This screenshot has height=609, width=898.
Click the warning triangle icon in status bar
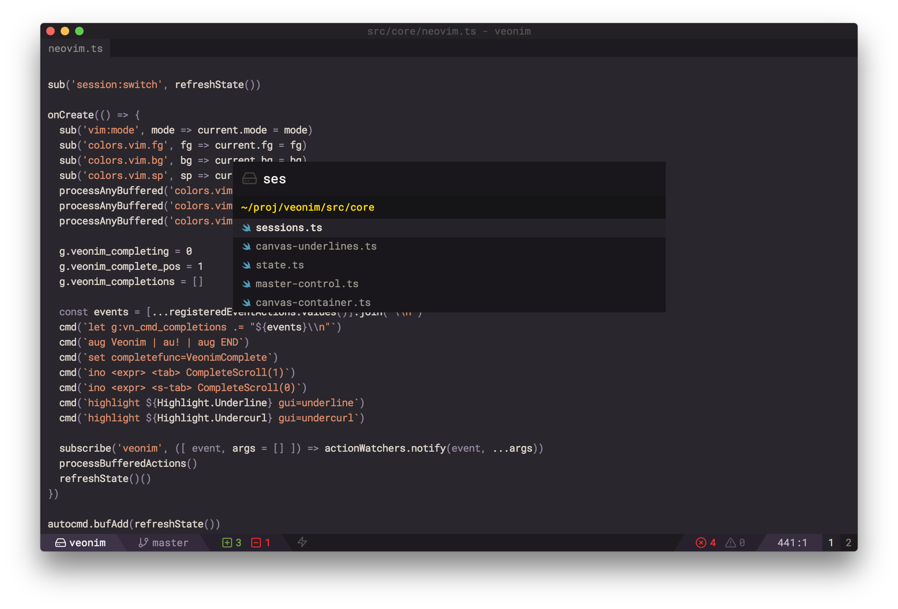730,543
